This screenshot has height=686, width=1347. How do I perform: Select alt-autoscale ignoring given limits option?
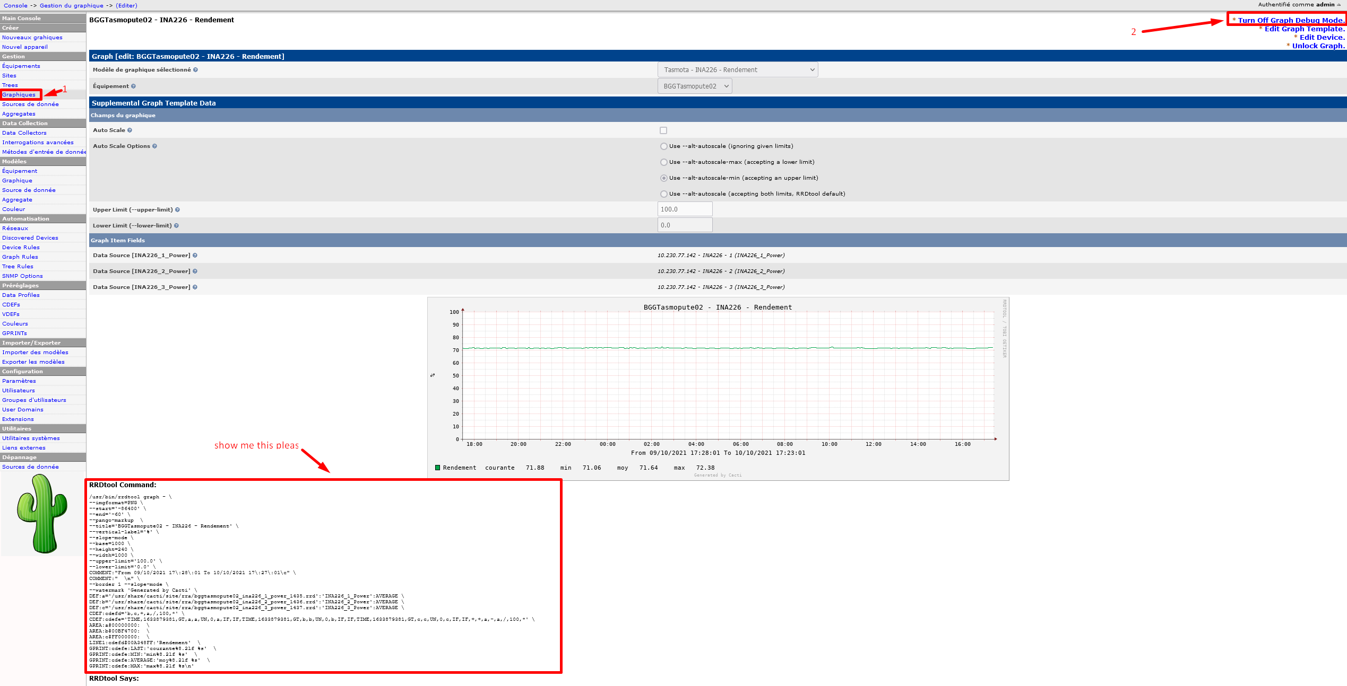coord(663,146)
